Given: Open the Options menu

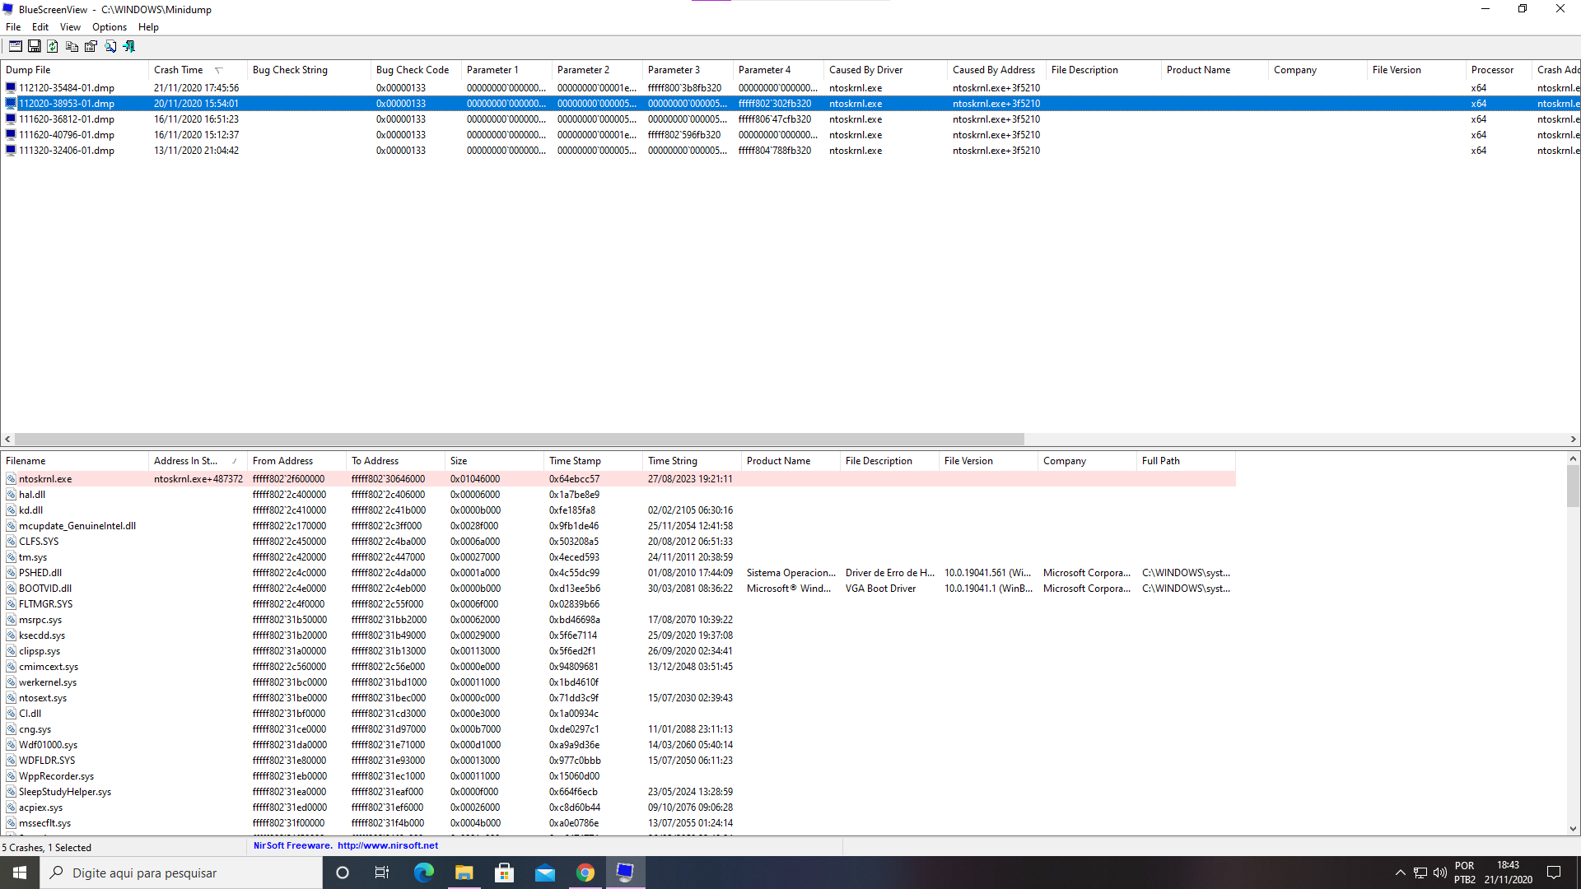Looking at the screenshot, I should (110, 27).
